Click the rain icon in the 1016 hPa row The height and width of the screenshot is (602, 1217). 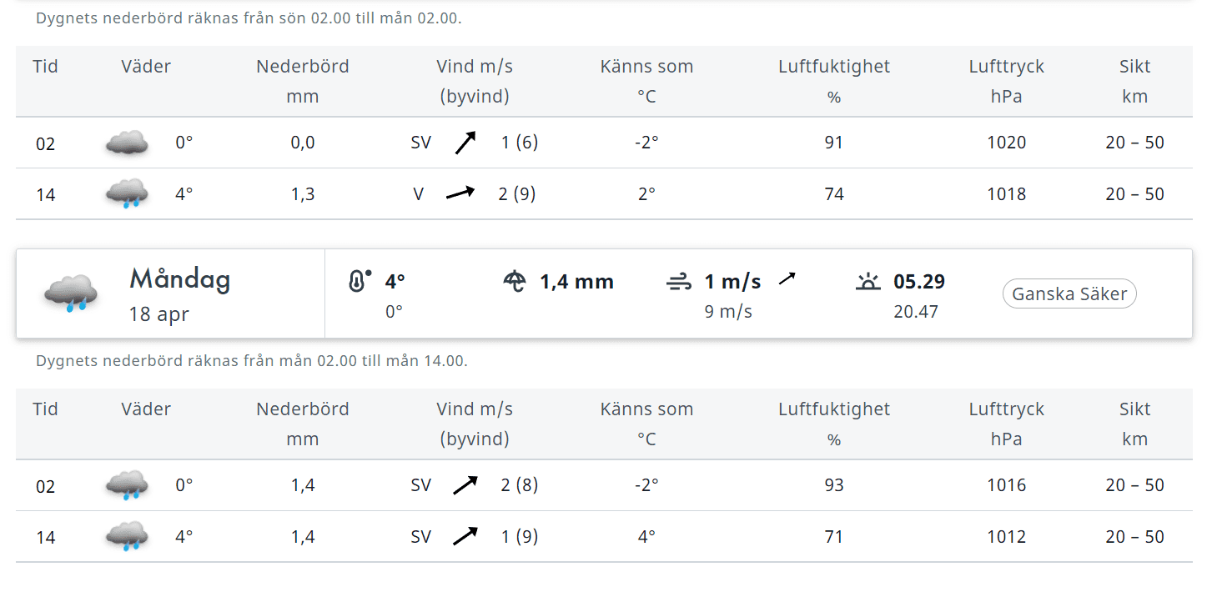click(x=127, y=485)
